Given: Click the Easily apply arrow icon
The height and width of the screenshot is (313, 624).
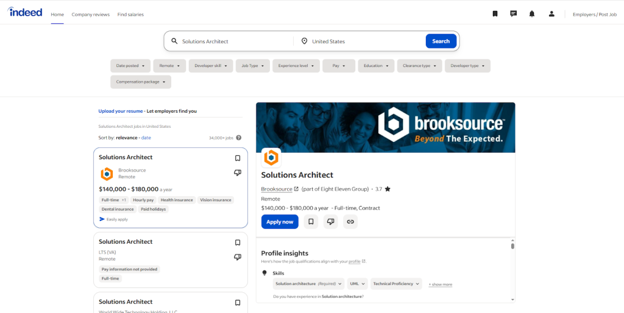Looking at the screenshot, I should [102, 219].
